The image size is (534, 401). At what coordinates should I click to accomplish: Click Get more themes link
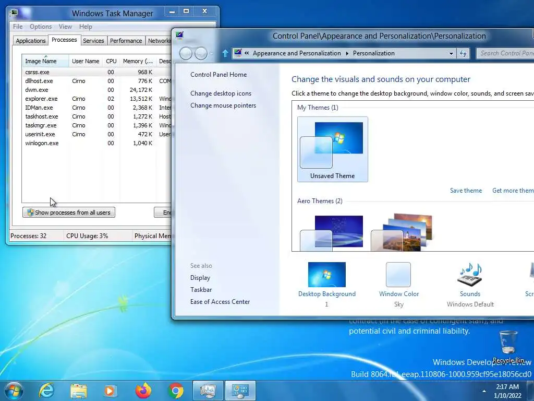click(x=513, y=190)
